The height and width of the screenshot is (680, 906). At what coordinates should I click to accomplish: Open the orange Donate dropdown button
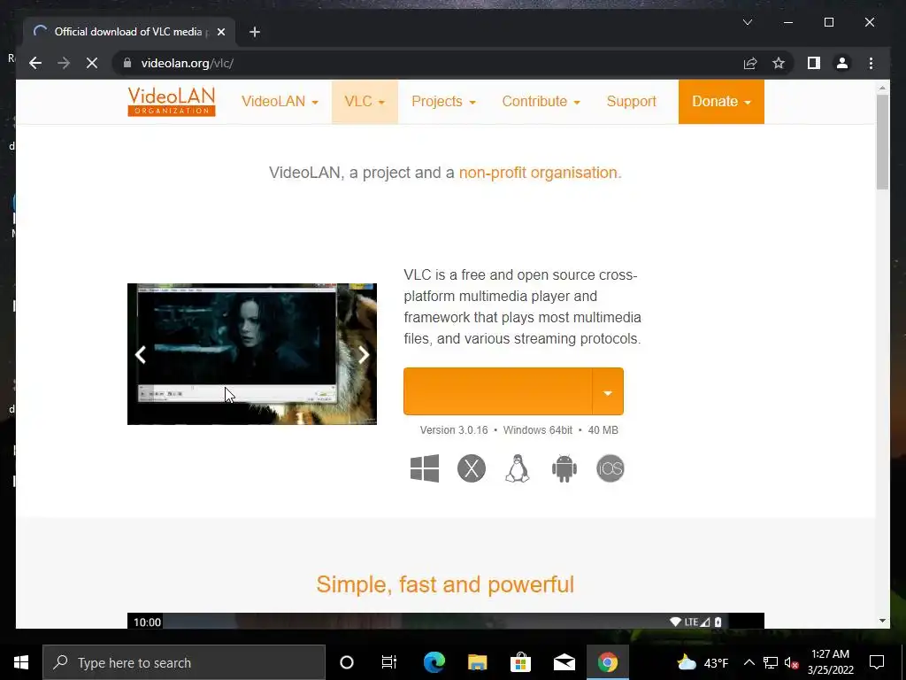click(x=721, y=102)
